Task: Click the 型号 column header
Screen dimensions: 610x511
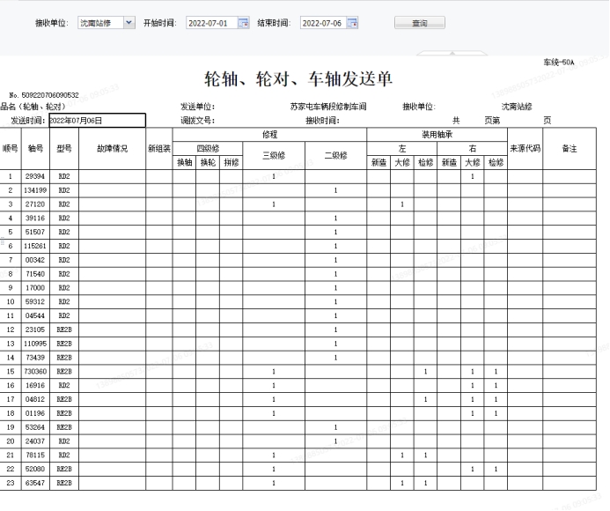Action: (64, 148)
